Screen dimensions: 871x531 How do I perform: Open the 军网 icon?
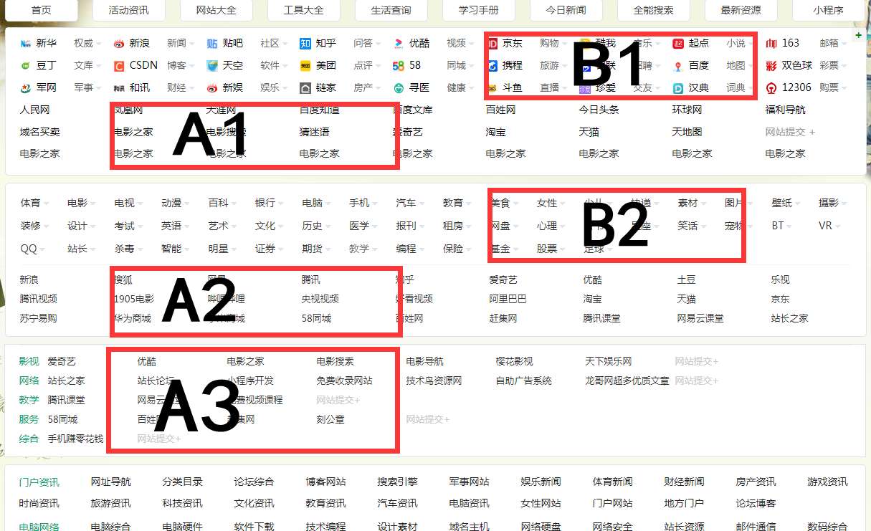coord(27,88)
